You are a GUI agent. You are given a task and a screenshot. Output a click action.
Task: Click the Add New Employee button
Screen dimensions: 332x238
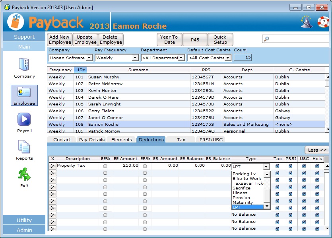point(59,40)
